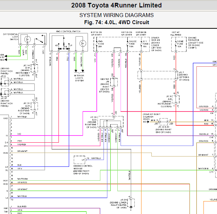The height and width of the screenshot is (214, 217).
Task: Click the "2008 Toyota 4Runner Limited" title
Action: [116, 5]
